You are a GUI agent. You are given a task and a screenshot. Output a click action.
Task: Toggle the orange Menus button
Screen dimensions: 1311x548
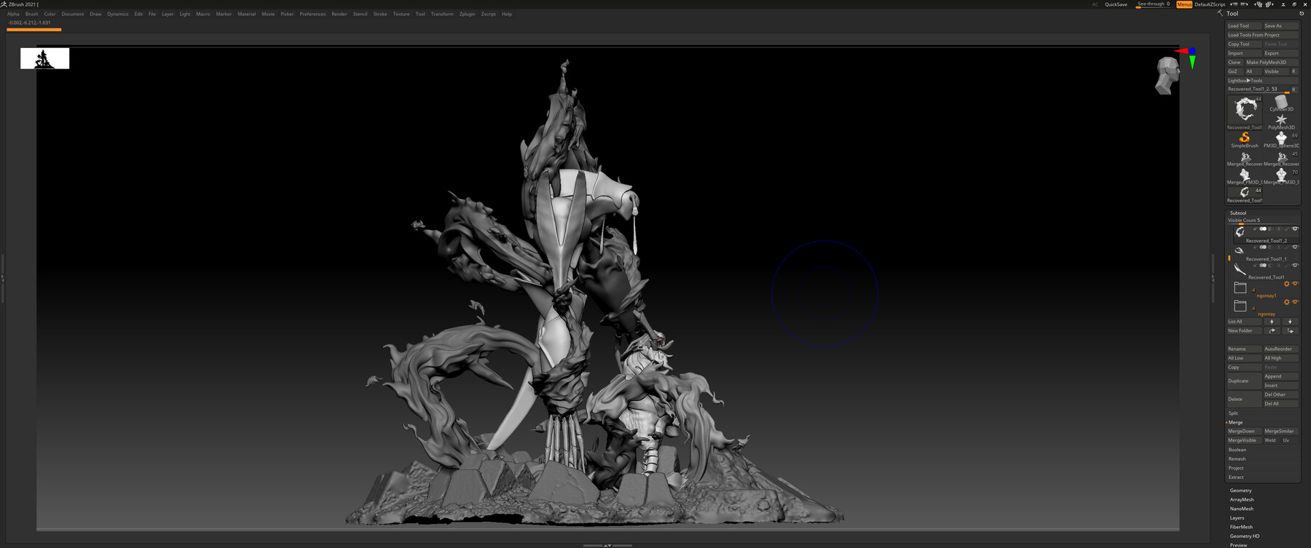tap(1184, 4)
